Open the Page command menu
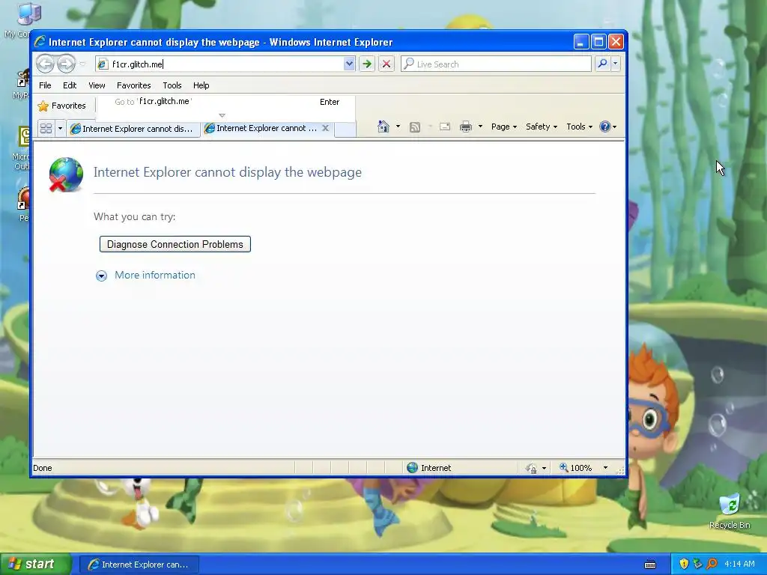This screenshot has height=575, width=767. [x=504, y=127]
